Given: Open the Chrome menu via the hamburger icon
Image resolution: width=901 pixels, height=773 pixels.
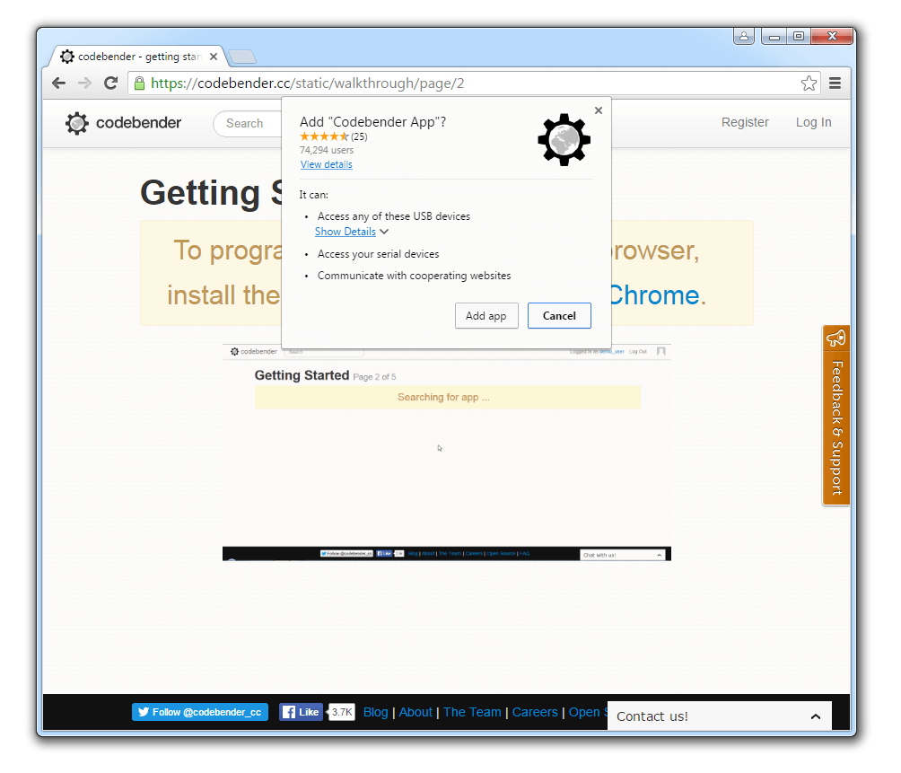Looking at the screenshot, I should click(x=834, y=83).
